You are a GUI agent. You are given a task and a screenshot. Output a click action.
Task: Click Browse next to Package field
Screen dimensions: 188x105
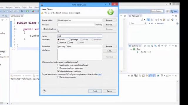click(x=110, y=25)
